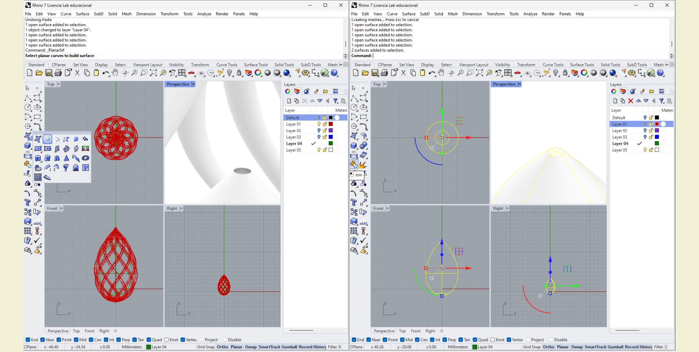Open the Front viewport dropdown in the right window
This screenshot has height=352, width=699.
387,209
